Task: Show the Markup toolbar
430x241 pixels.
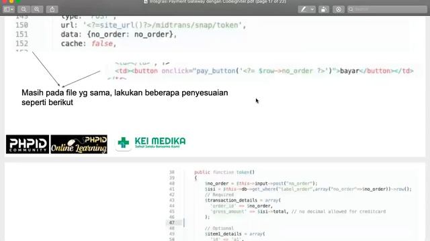Action: coord(339,9)
